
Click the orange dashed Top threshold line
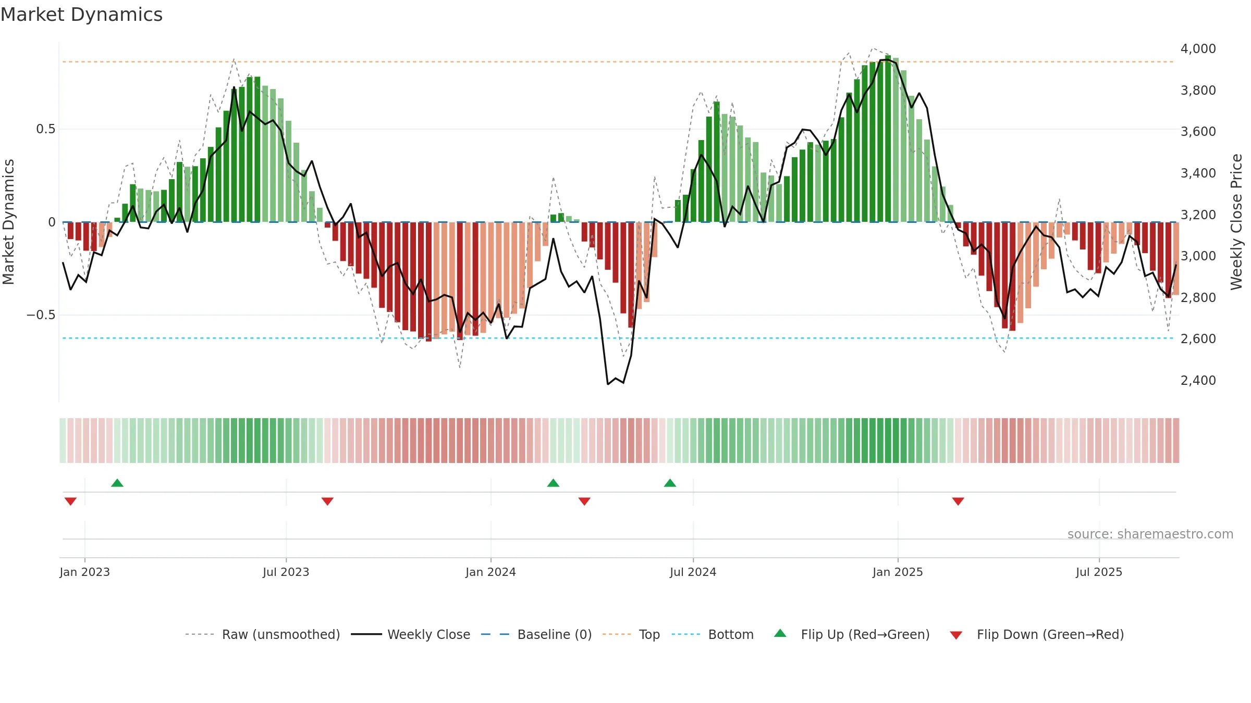point(618,62)
